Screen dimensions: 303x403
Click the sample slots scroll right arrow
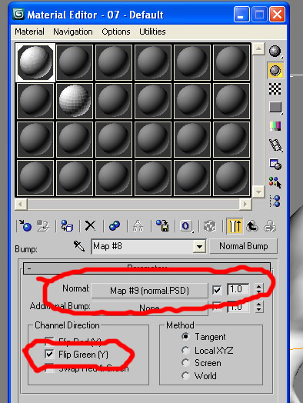click(245, 205)
